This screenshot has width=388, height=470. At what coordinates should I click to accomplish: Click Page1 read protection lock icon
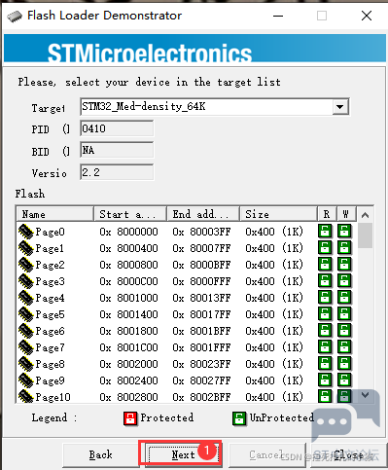pos(325,248)
